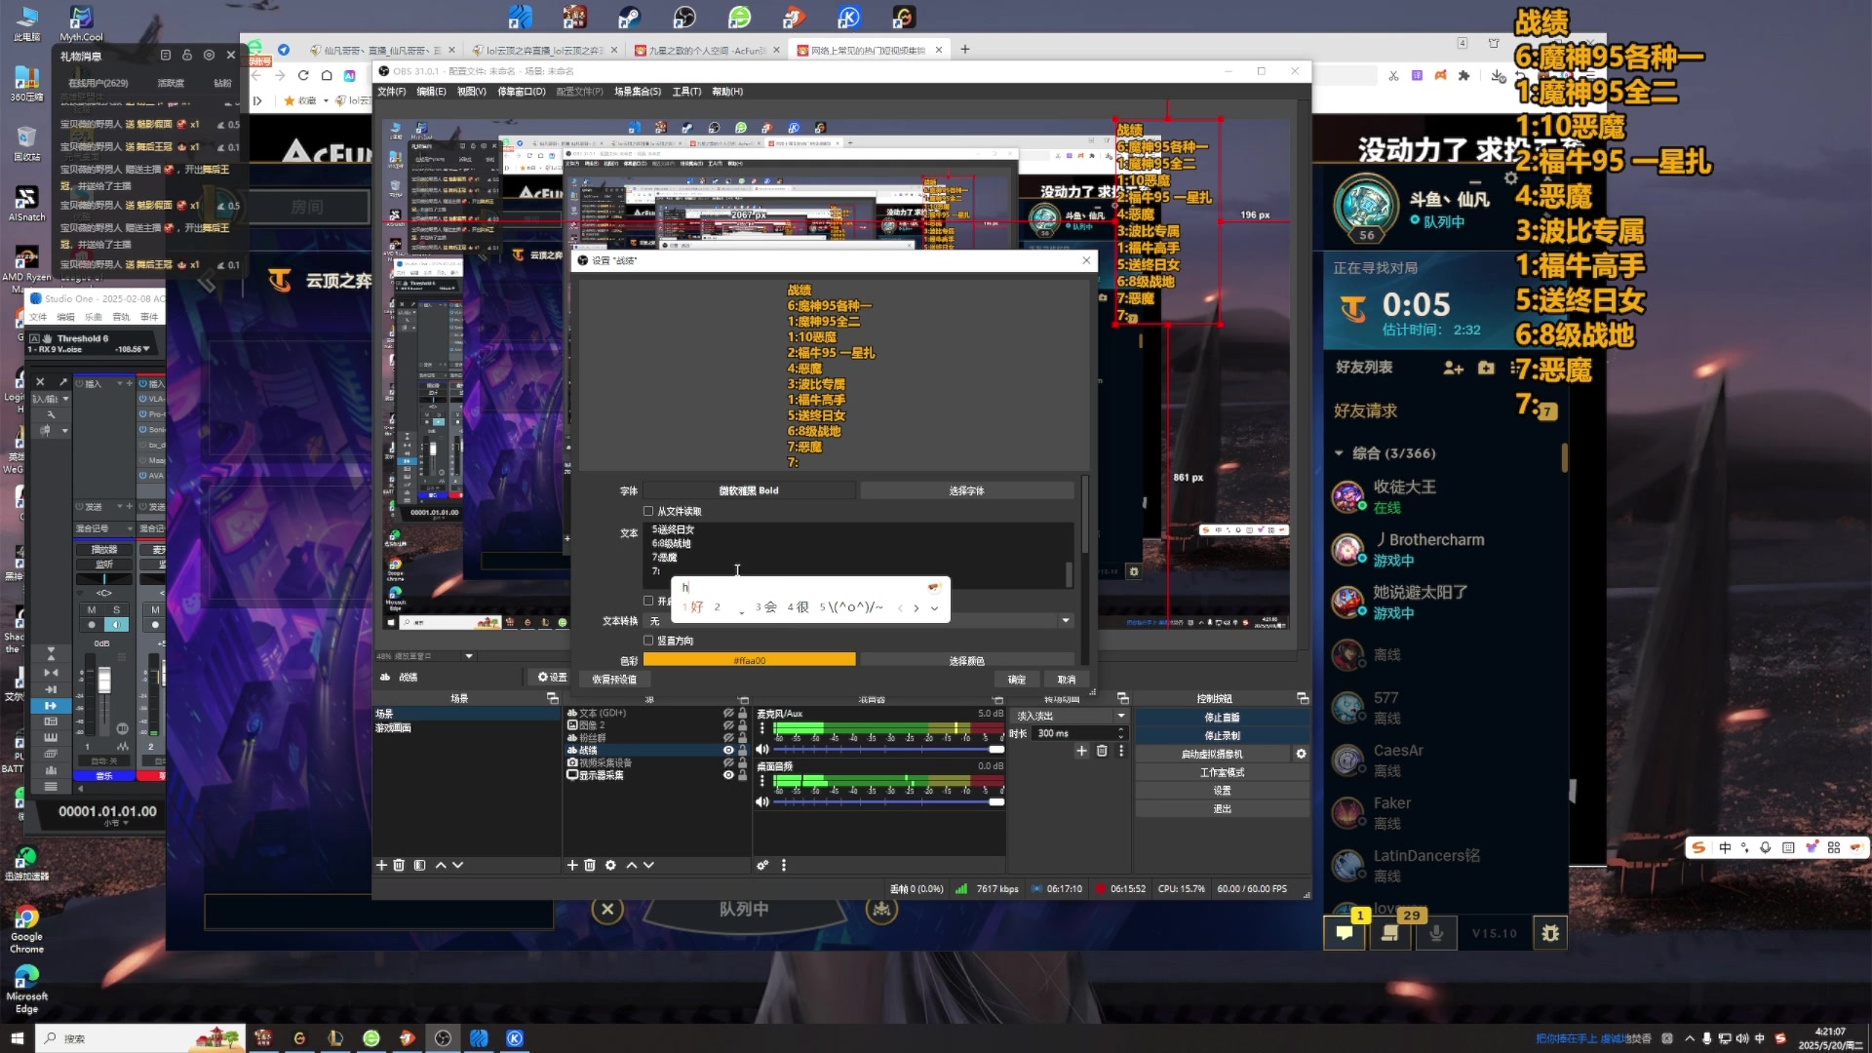1872x1053 pixels.
Task: Toggle visibility of 文本 (GDI+) source
Action: tap(727, 713)
